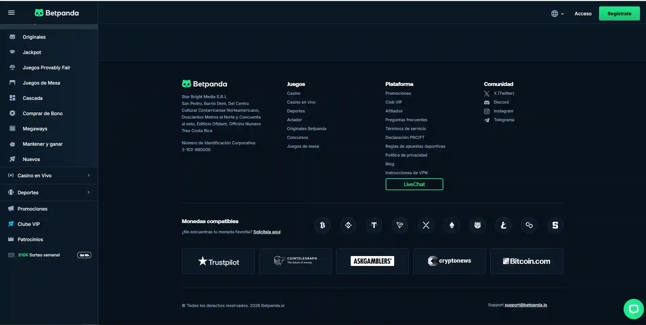Click the Regístrate button
The image size is (646, 325).
(619, 14)
